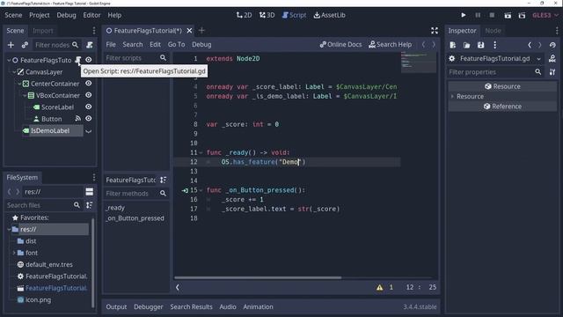Click the script warning triangle icon
563x317 pixels.
(x=379, y=288)
